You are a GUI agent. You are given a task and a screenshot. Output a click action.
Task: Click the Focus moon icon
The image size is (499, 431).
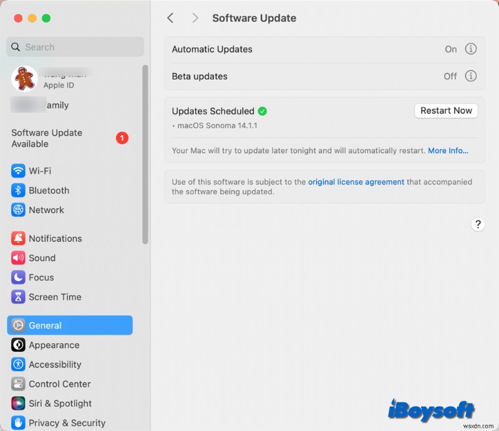click(x=18, y=278)
